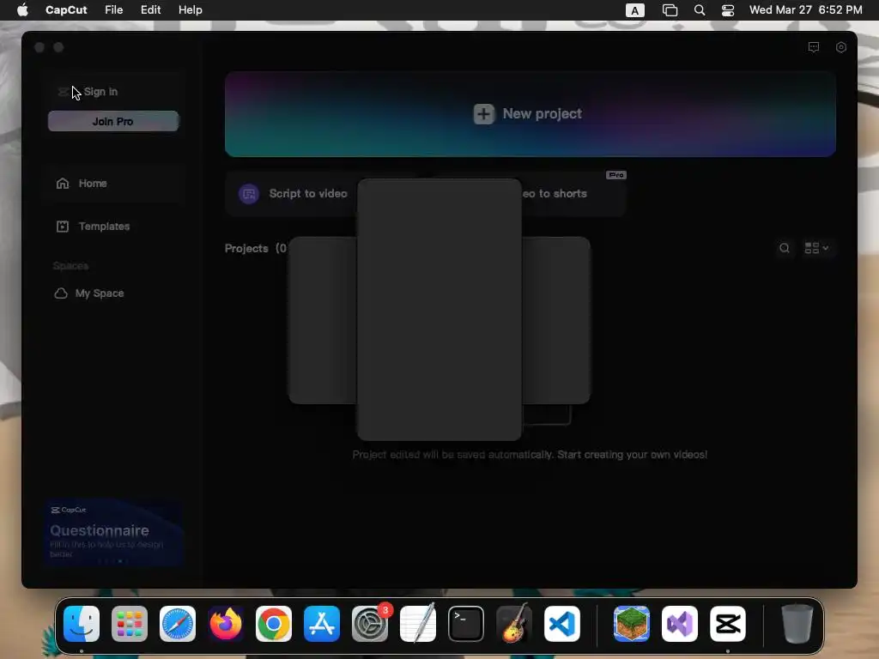Open the Templates section

pos(113,227)
